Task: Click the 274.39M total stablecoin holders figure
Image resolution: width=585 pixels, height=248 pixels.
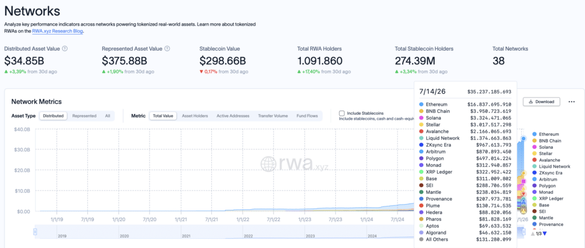Action: tap(415, 60)
